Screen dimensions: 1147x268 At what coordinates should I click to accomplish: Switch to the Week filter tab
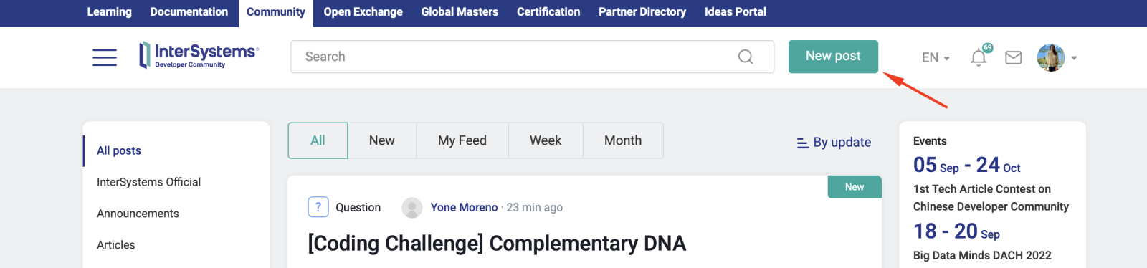coord(546,140)
